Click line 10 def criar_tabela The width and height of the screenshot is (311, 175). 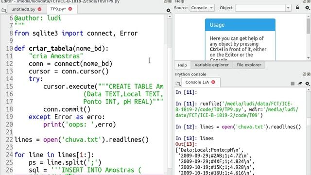(61, 49)
